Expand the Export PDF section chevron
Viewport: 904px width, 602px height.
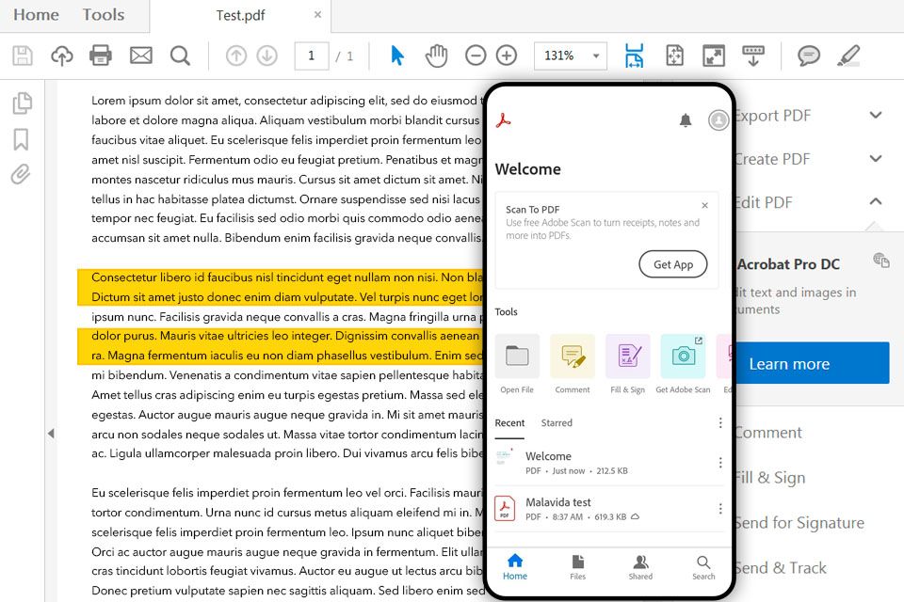[x=875, y=115]
